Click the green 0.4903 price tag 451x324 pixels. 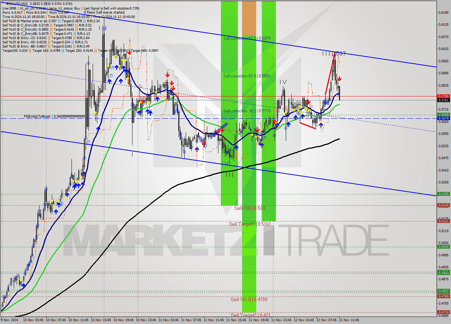443,273
